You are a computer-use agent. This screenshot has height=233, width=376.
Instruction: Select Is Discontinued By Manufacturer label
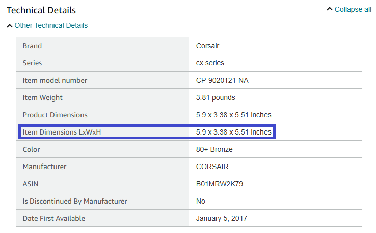coord(75,201)
